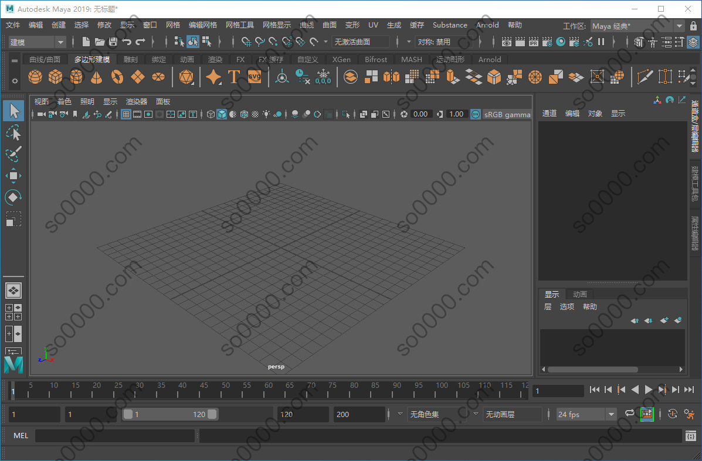This screenshot has height=461, width=702.
Task: Jump to end of playback range
Action: click(689, 390)
